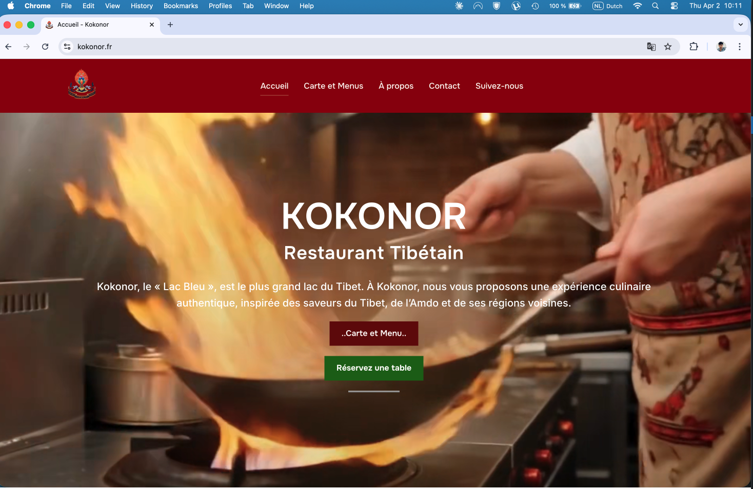
Task: Open the À propos navigation link
Action: click(396, 86)
